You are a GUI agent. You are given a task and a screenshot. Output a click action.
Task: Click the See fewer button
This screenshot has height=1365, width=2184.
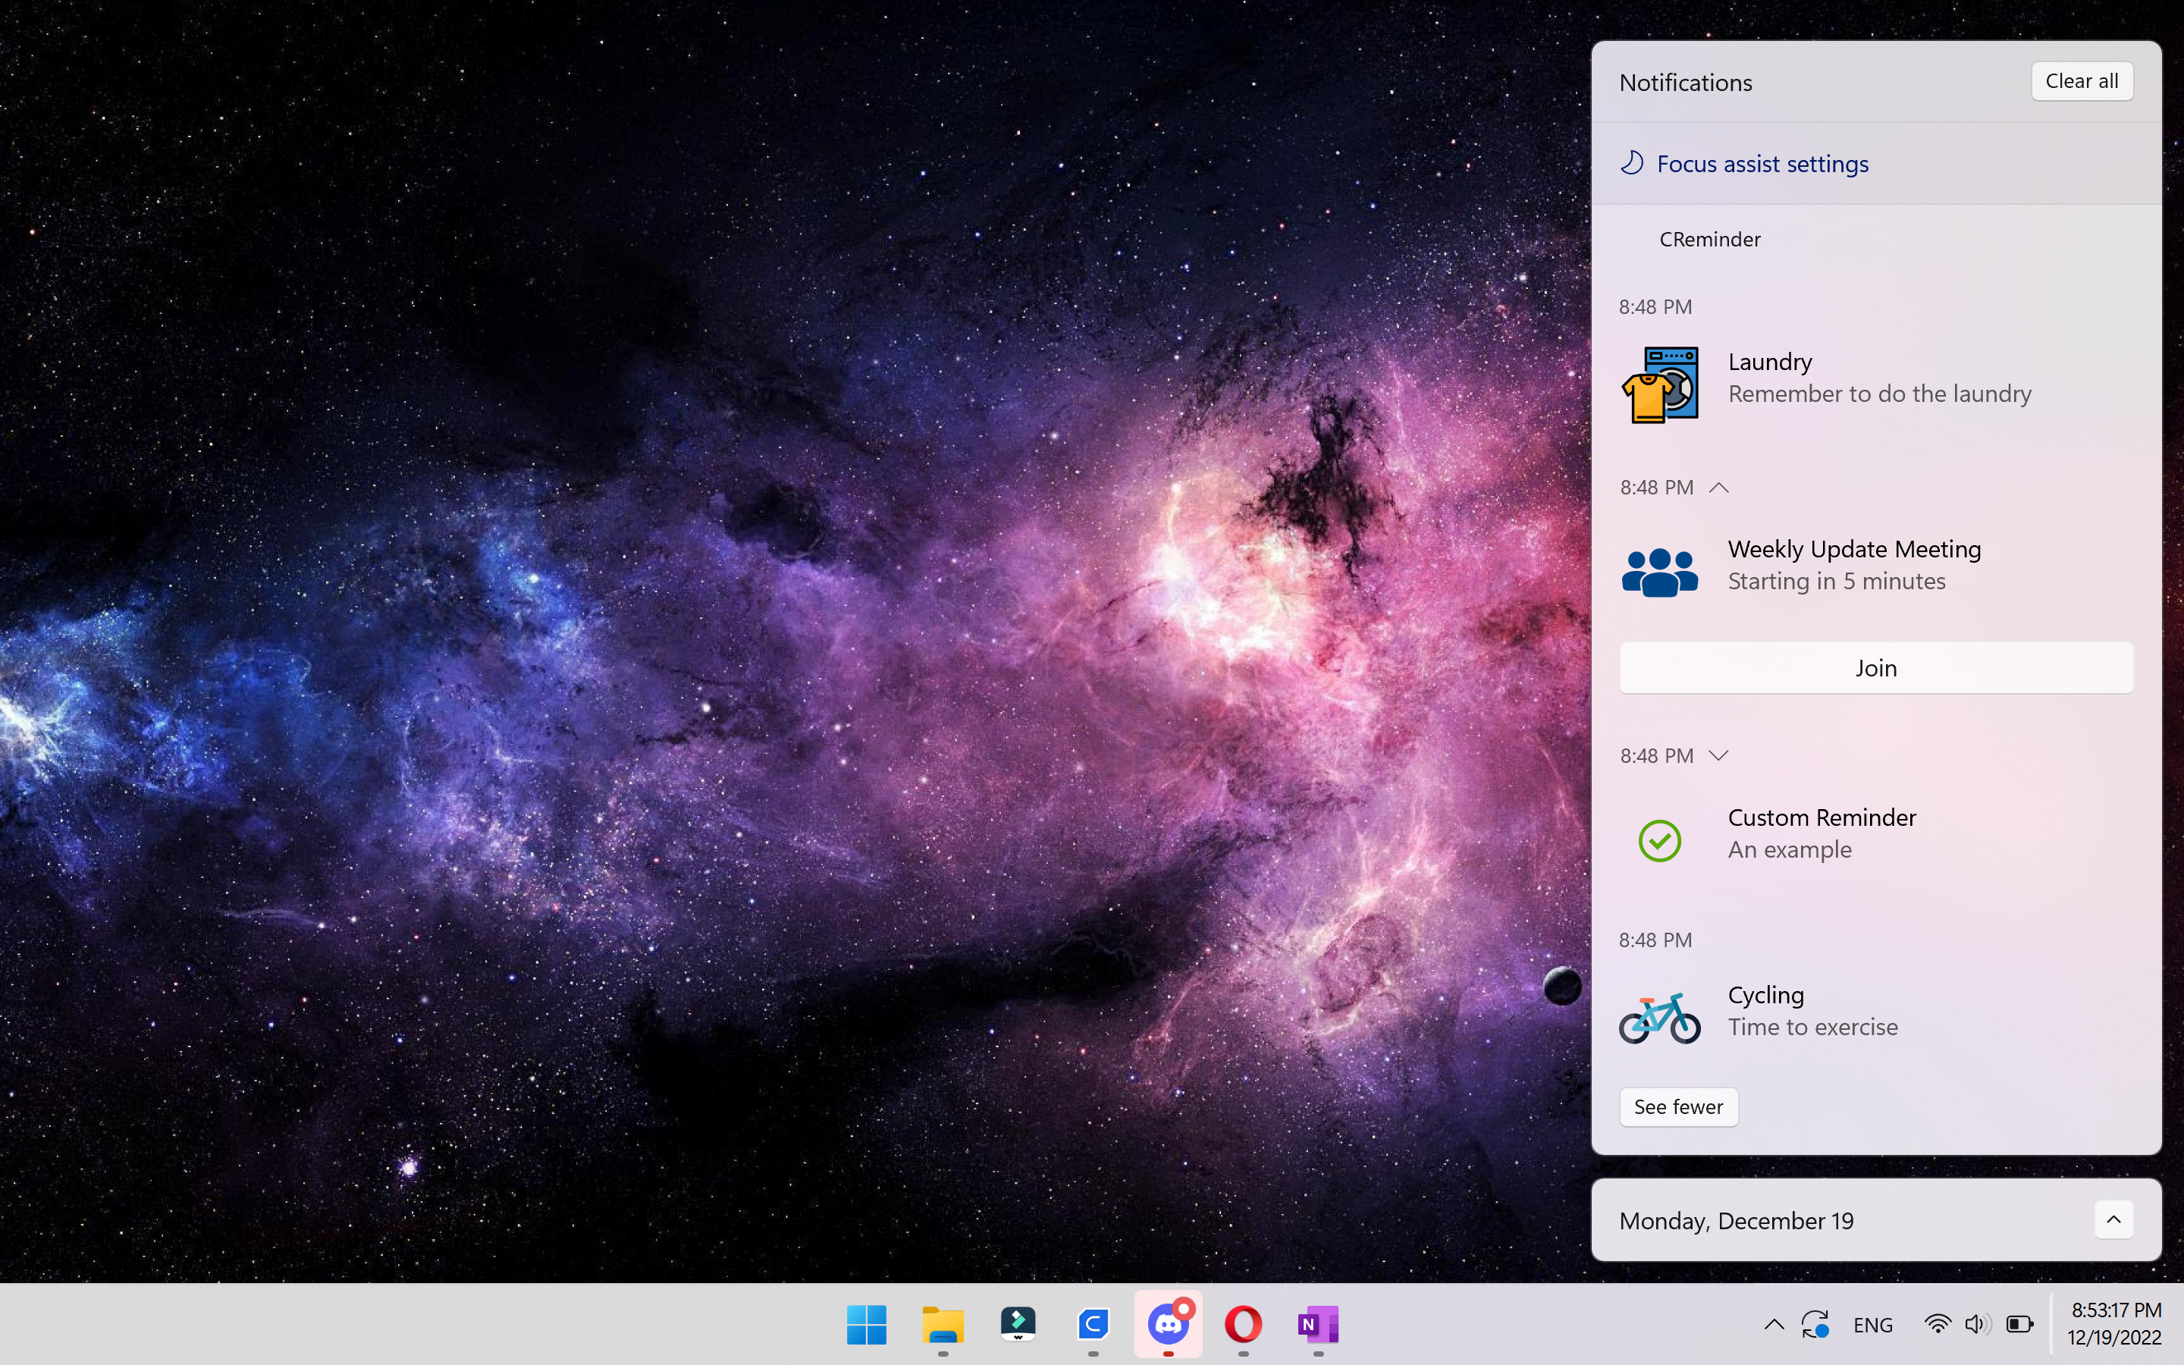(1677, 1107)
